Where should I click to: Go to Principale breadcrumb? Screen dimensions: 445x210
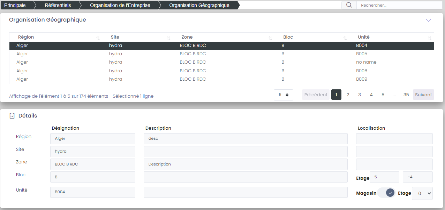click(x=15, y=5)
